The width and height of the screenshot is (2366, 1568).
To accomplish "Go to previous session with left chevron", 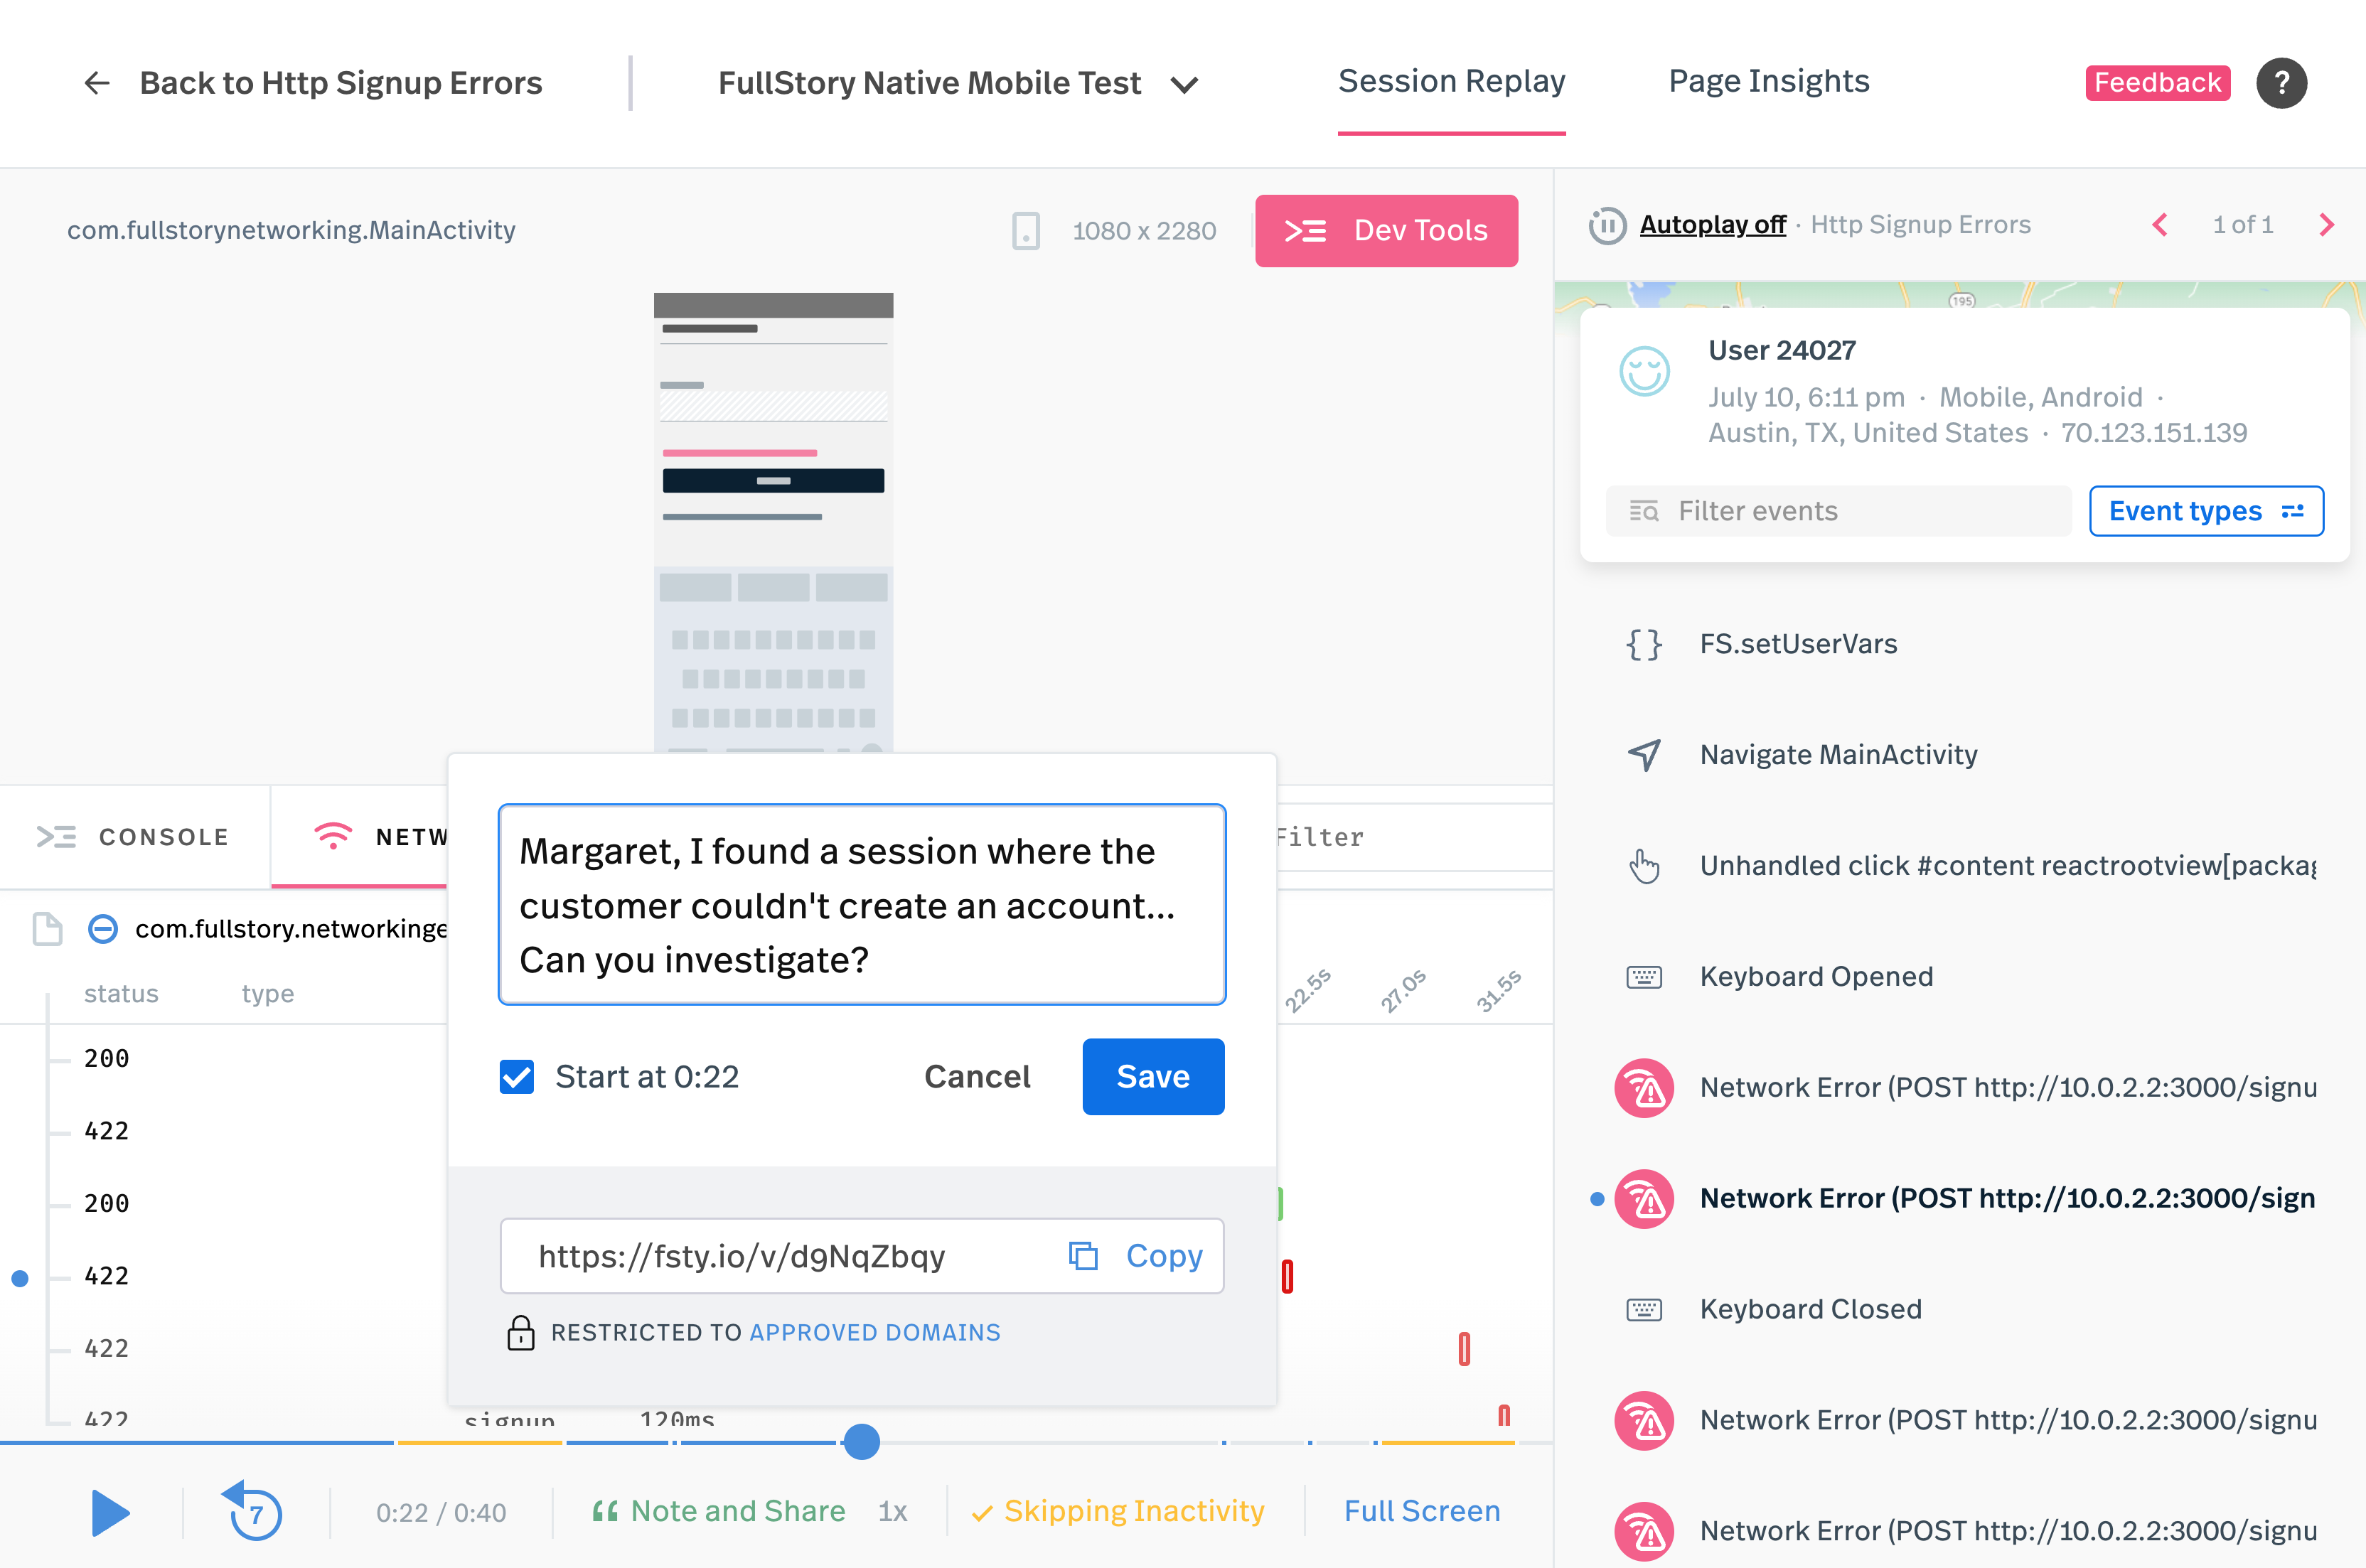I will point(2160,225).
